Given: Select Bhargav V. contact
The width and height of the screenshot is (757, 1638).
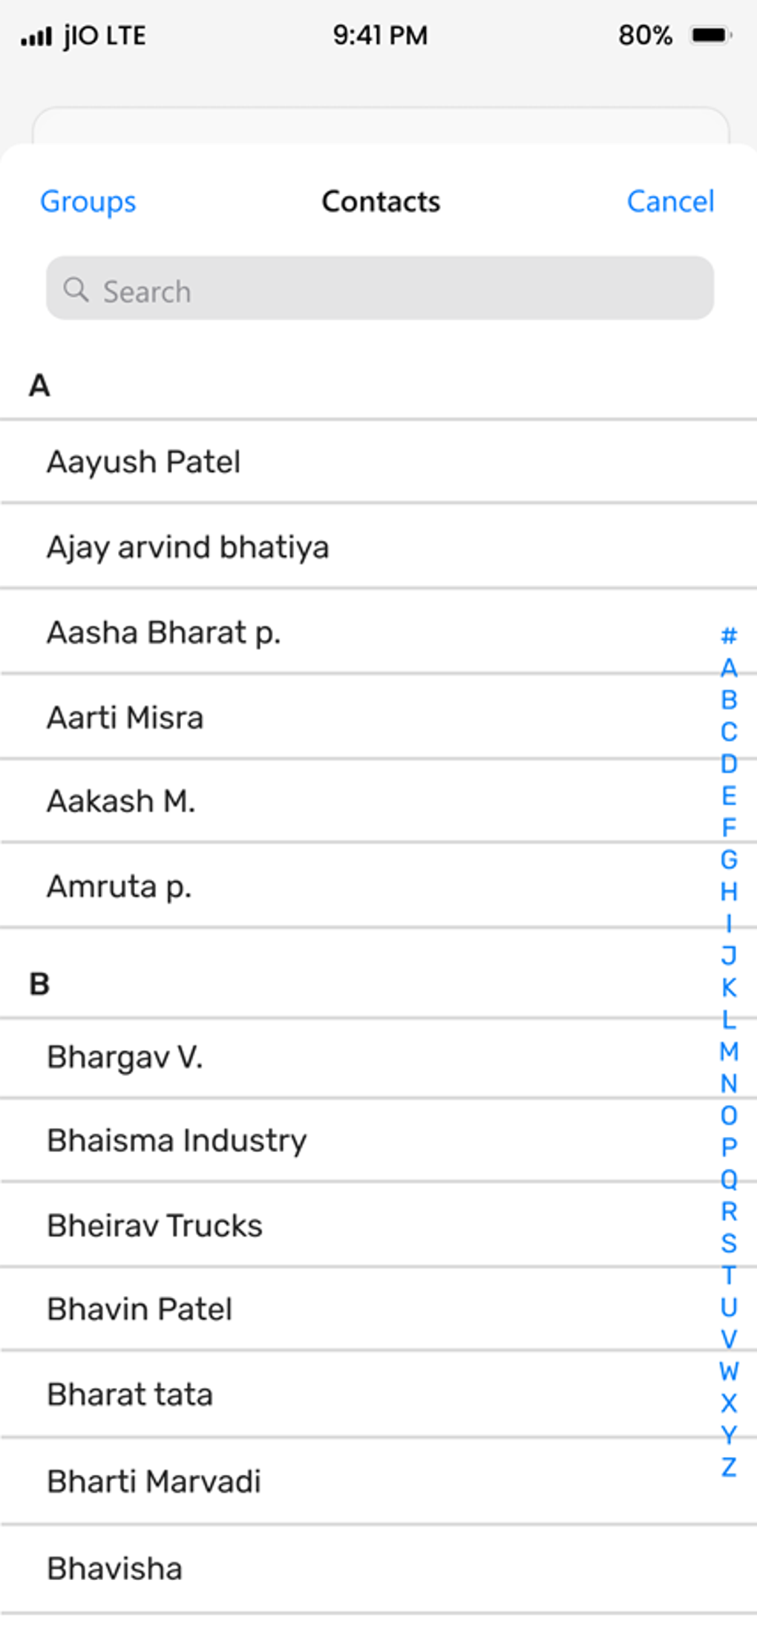Looking at the screenshot, I should [x=125, y=1057].
